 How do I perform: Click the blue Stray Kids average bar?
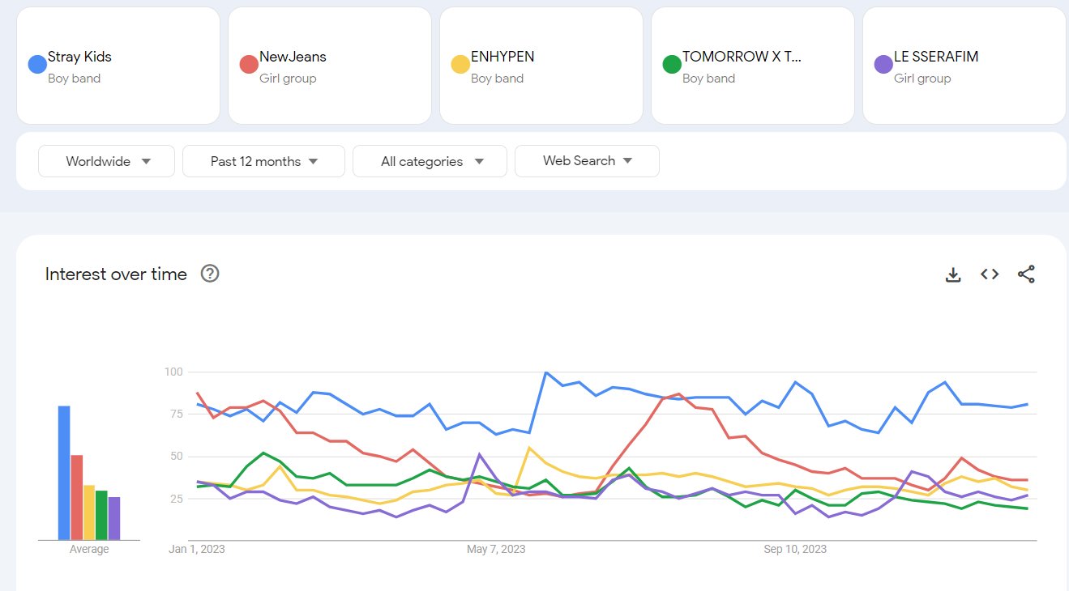point(64,473)
